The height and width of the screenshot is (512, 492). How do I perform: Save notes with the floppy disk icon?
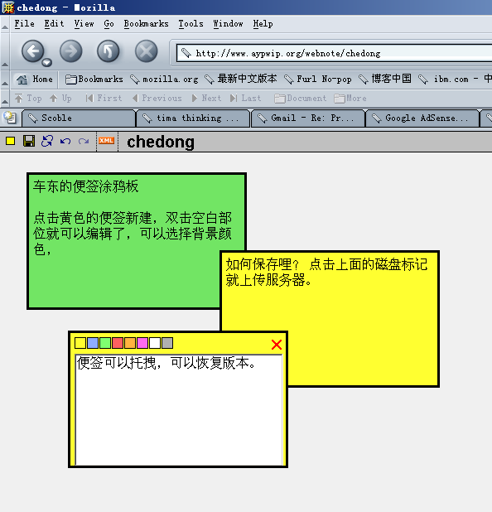(29, 141)
